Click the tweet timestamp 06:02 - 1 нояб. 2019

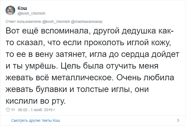(x=37, y=110)
